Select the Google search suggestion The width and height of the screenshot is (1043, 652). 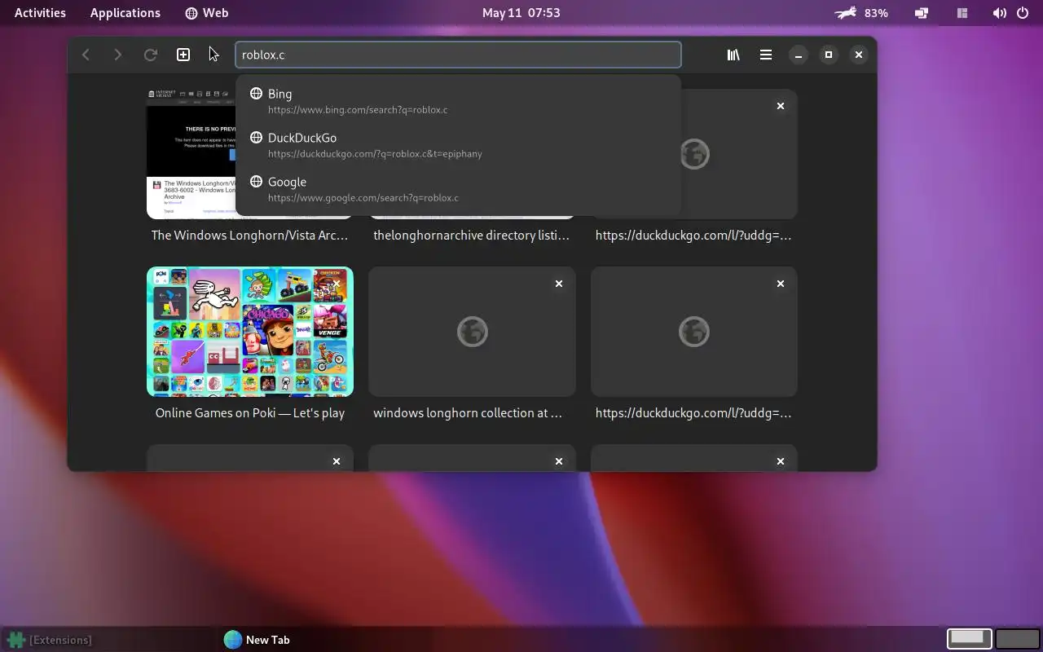point(458,189)
